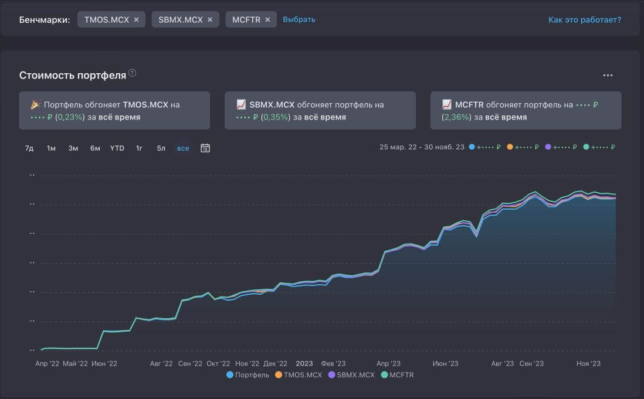Click the Портфель обгоняет TMOS.MCX card

(x=114, y=110)
